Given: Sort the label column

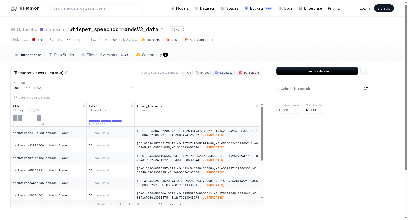Looking at the screenshot, I should click(x=132, y=106).
